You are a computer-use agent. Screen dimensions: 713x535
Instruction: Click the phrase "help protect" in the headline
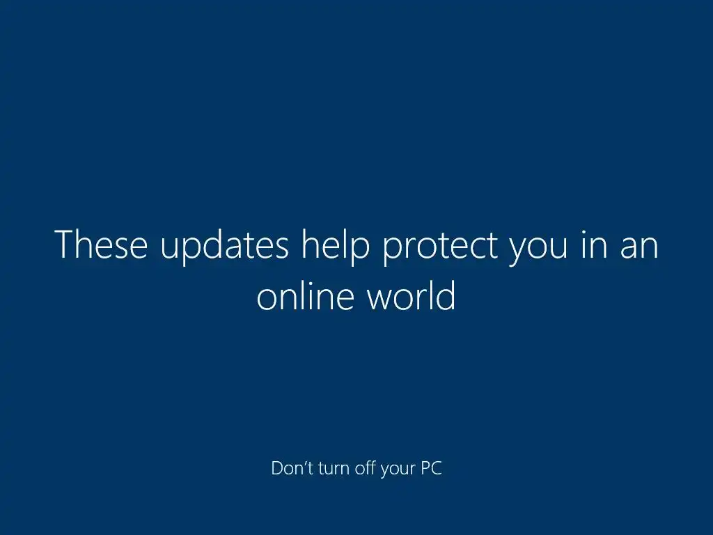click(400, 247)
